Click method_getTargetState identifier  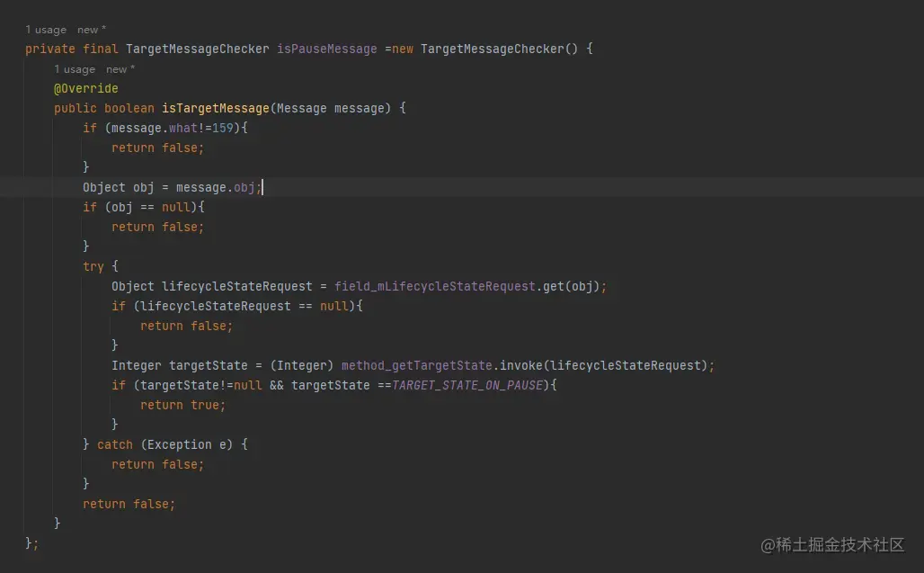(x=417, y=365)
